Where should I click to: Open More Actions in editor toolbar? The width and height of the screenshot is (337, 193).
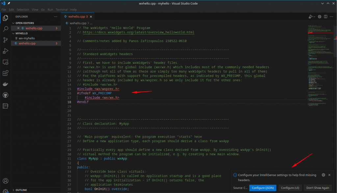click(332, 16)
